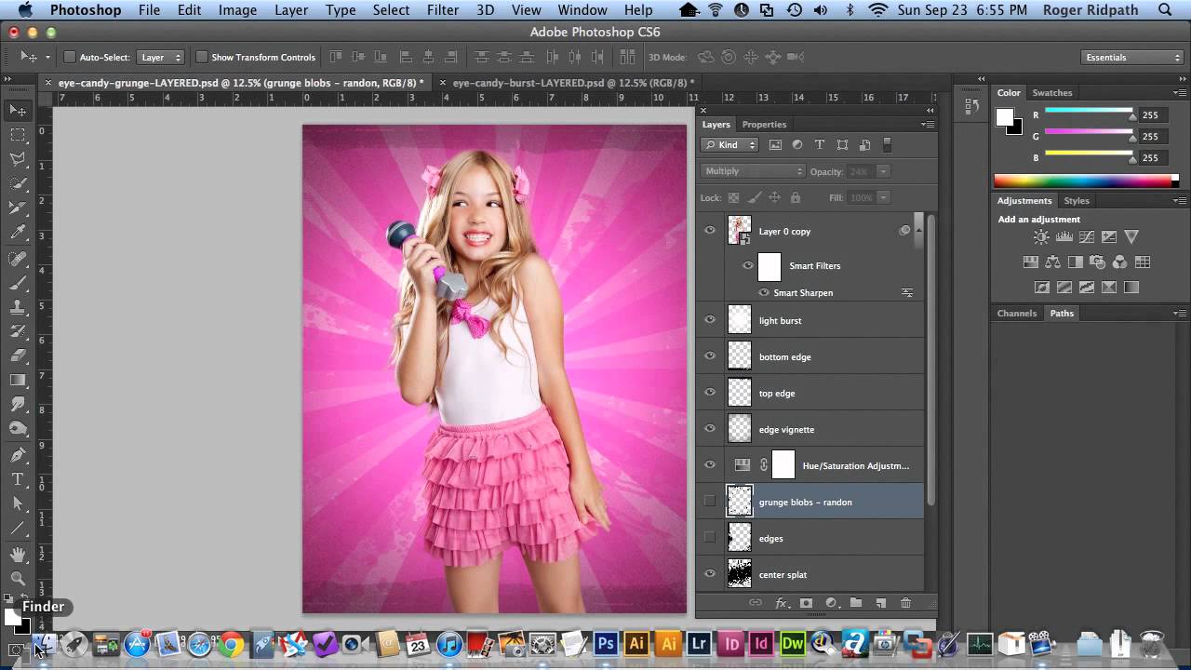Filter layers by type layers

(x=820, y=145)
